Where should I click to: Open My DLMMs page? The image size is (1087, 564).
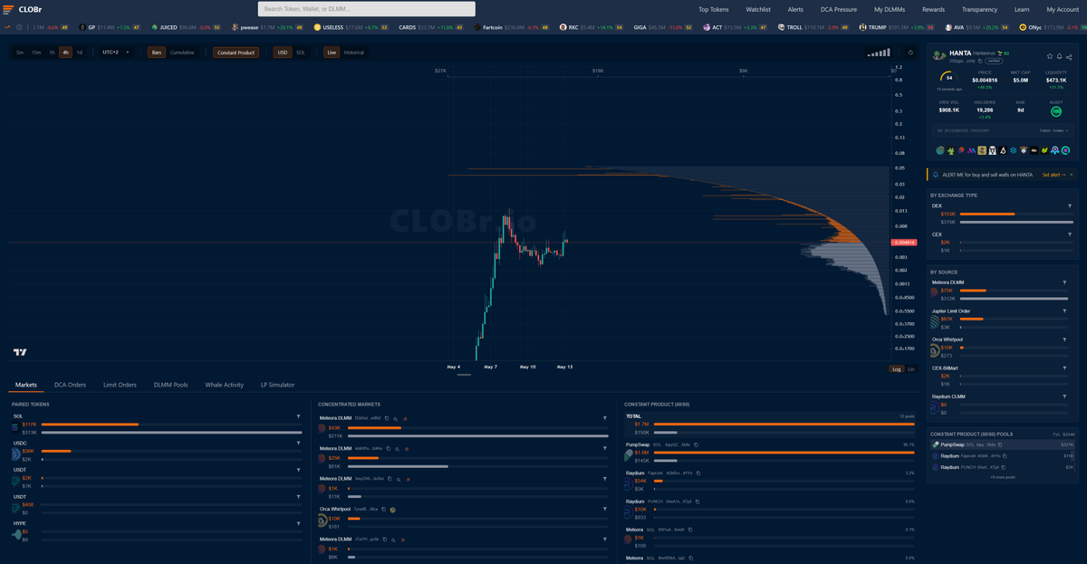[x=890, y=9]
